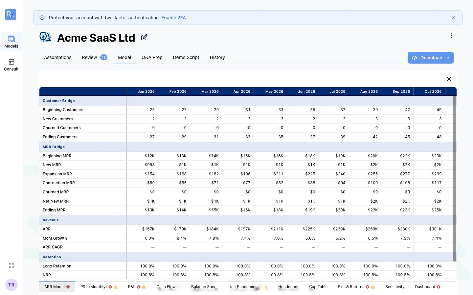473x295 pixels.
Task: Switch to the Sensitivity sheet tab
Action: click(x=395, y=287)
